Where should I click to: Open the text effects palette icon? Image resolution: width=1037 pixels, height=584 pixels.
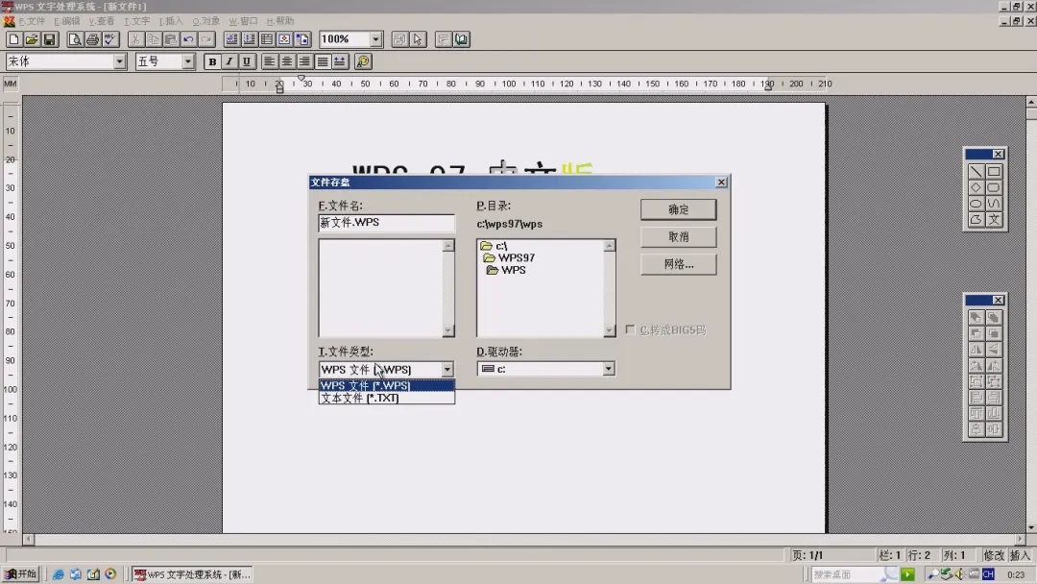(363, 61)
